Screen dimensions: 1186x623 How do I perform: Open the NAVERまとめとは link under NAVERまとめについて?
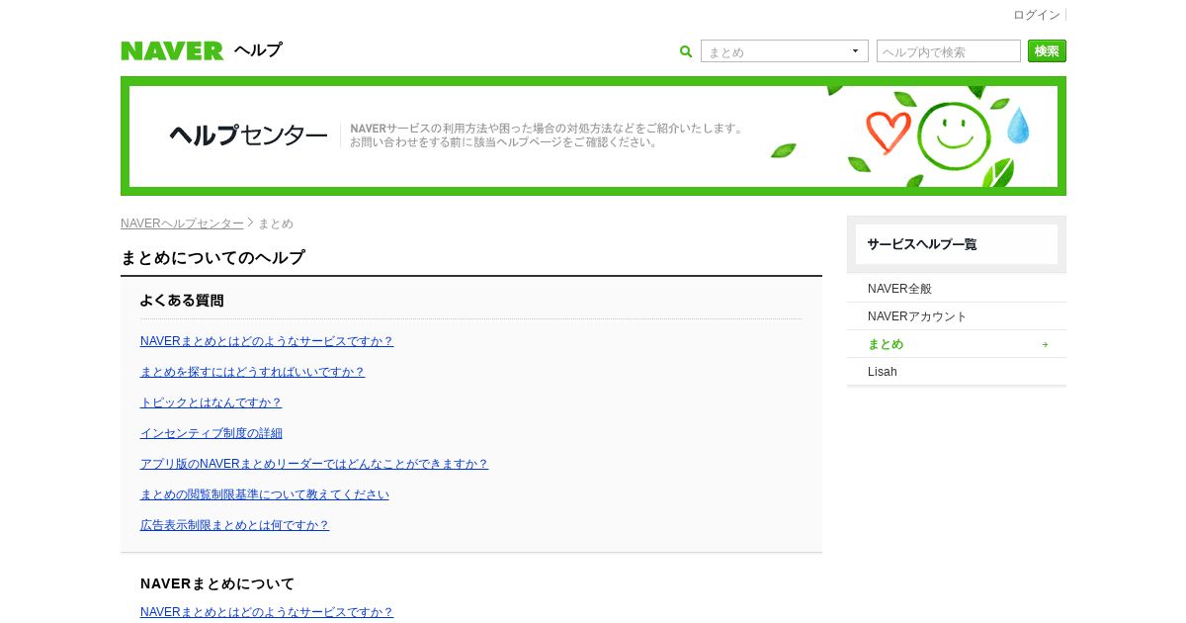tap(267, 612)
